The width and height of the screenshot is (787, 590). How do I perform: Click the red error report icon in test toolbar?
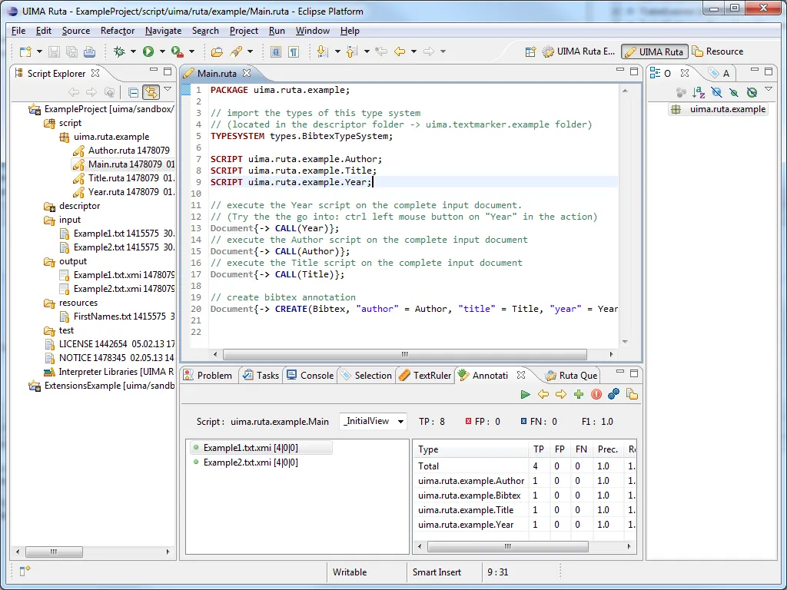[x=596, y=394]
